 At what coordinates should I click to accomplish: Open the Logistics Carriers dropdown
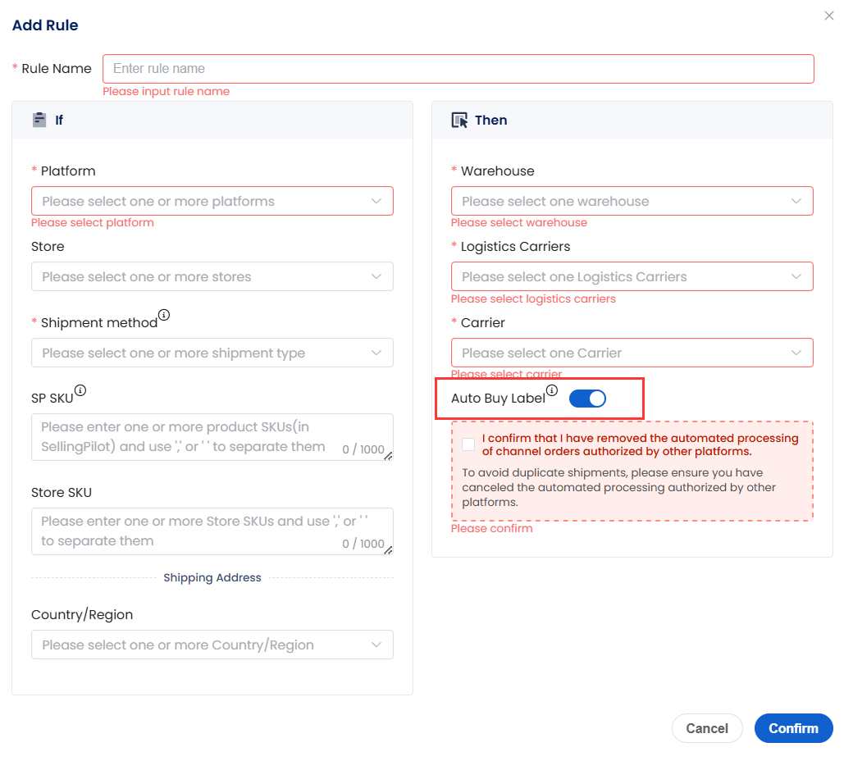(x=632, y=276)
